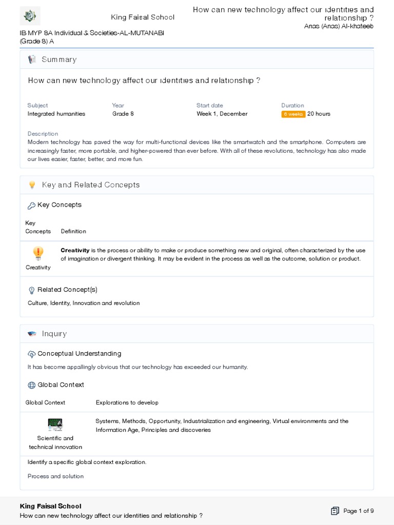Click the Inquiry section books icon

coord(32,334)
